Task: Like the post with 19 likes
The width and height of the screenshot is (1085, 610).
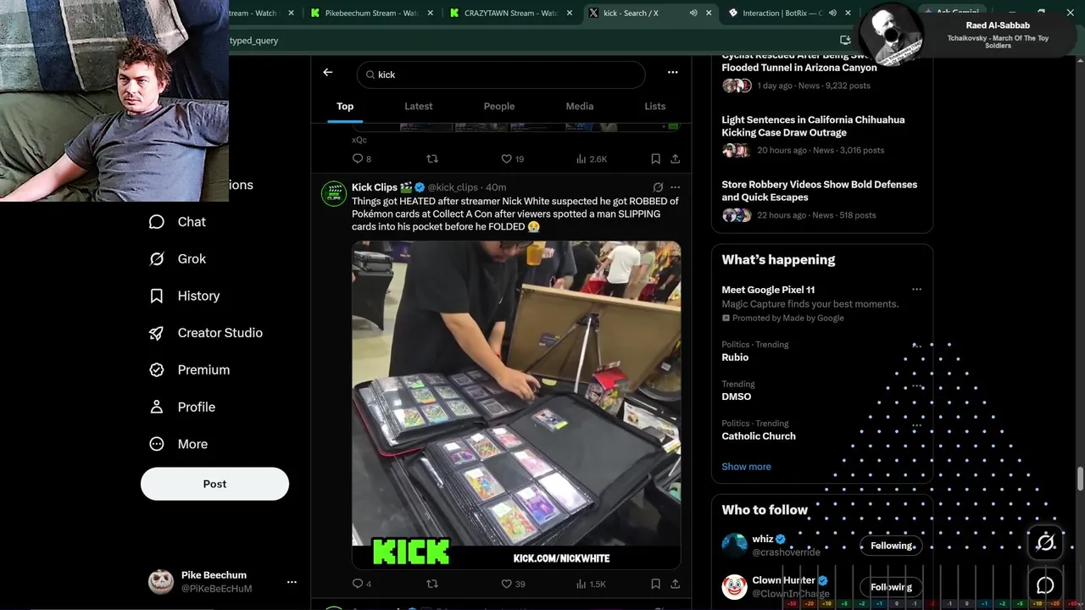Action: tap(512, 158)
